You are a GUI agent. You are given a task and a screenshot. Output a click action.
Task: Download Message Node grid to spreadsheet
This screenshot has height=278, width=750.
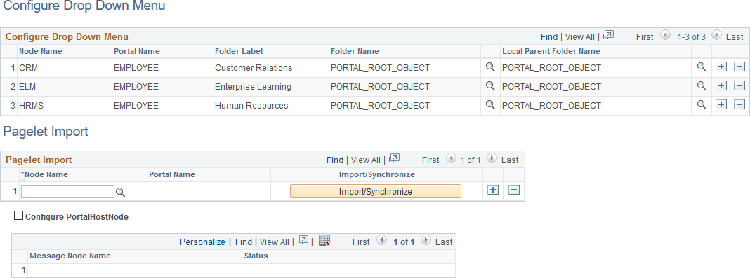pos(324,240)
